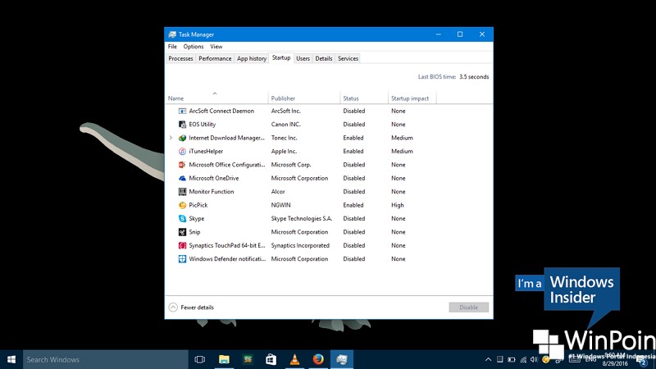Sort by the Name column header

pyautogui.click(x=216, y=98)
